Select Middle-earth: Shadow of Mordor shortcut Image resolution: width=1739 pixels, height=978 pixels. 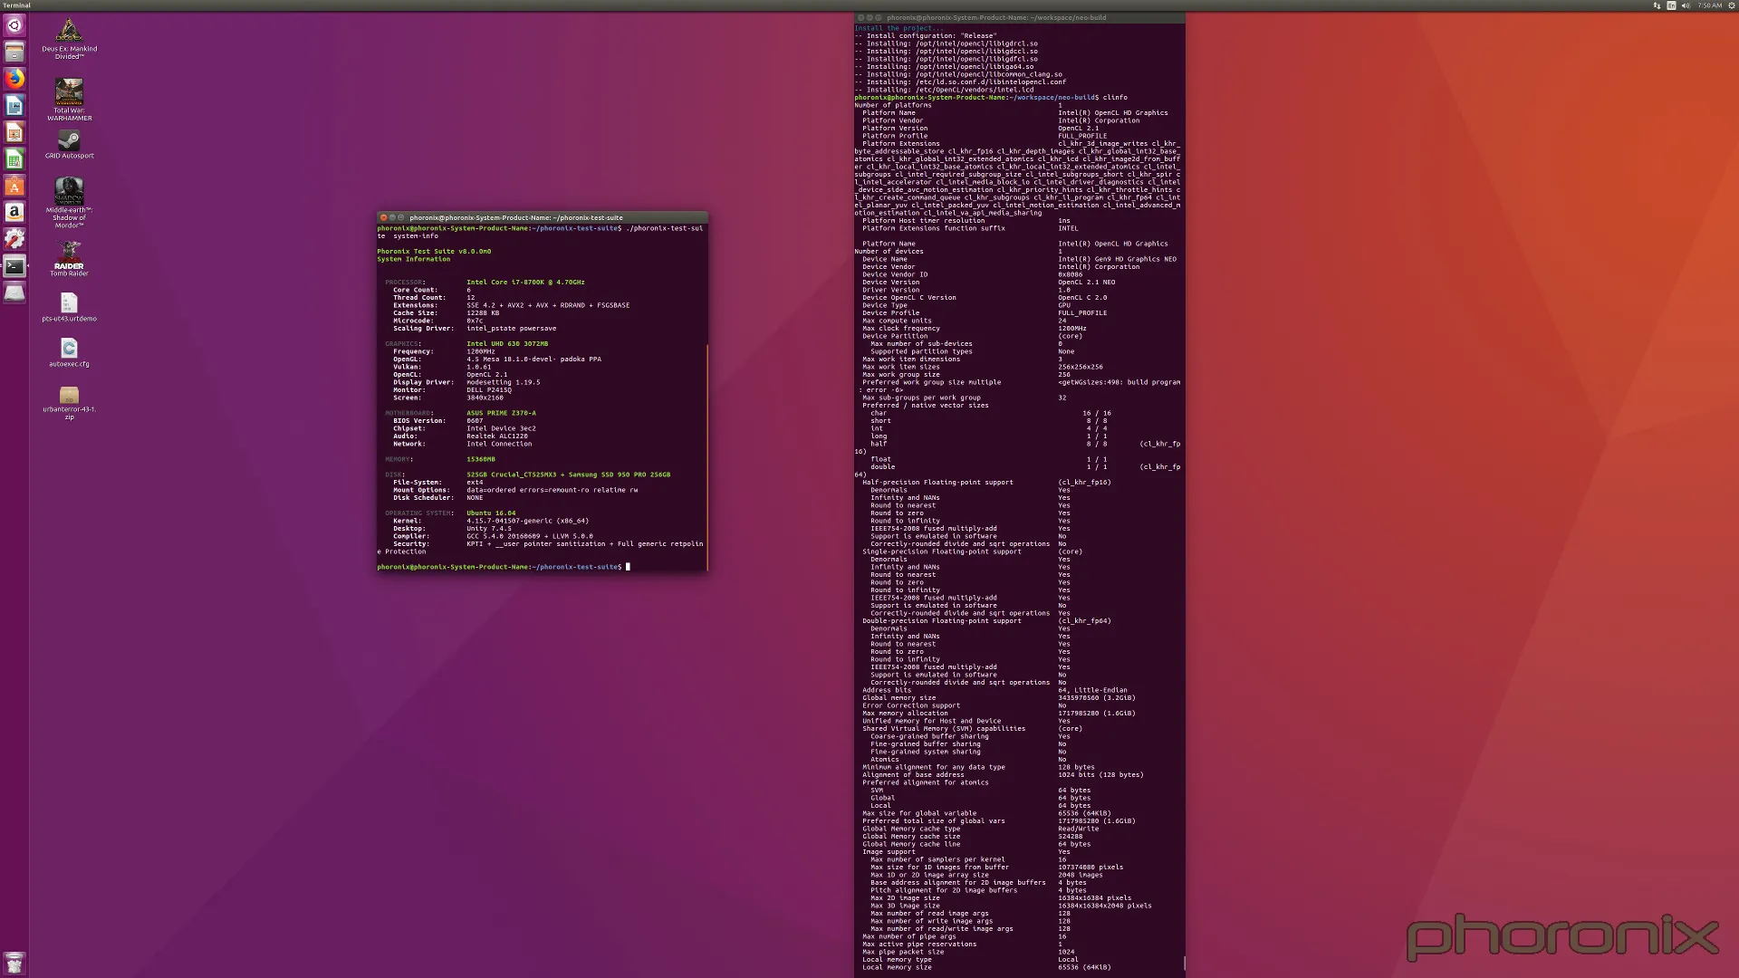pyautogui.click(x=69, y=203)
